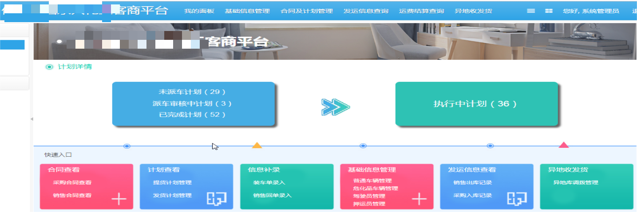Expand the 基础信息管理 top menu
637x212 pixels.
(x=247, y=11)
